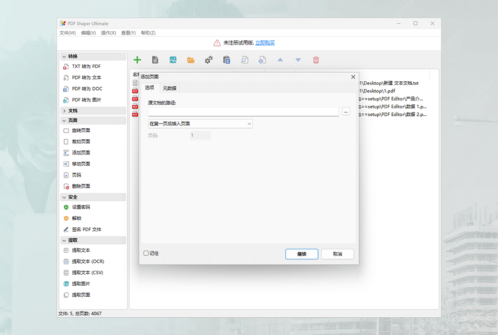Click the 立即购买 purchase link
Viewport: 498px width, 335px height.
pos(265,43)
